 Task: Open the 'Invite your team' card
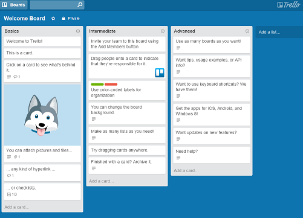(127, 44)
